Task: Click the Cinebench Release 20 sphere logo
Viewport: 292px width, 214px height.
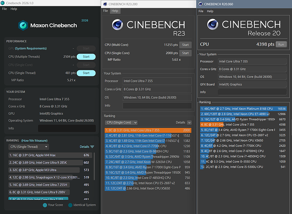Action: pyautogui.click(x=213, y=24)
